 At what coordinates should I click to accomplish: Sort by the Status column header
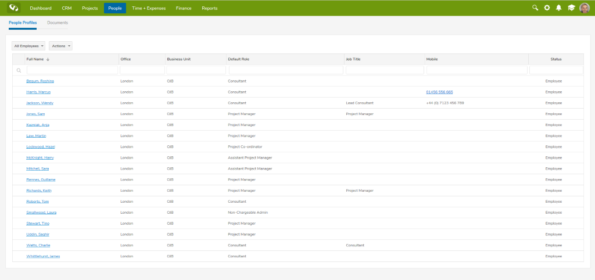tap(555, 59)
